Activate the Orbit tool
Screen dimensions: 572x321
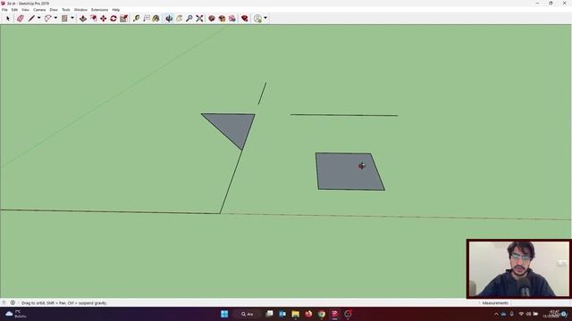pyautogui.click(x=169, y=18)
